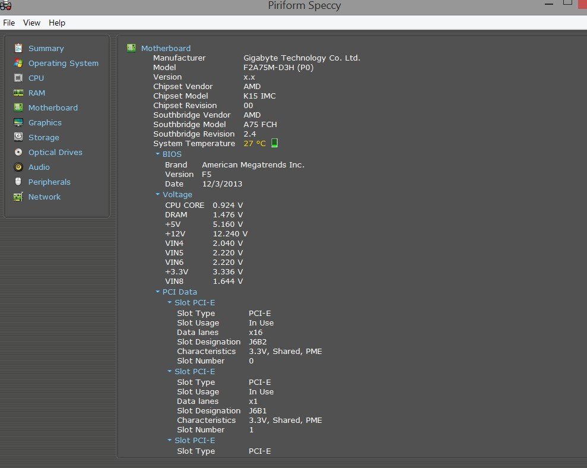Viewport: 587px width, 468px height.
Task: Open the Storage section link
Action: pyautogui.click(x=44, y=138)
